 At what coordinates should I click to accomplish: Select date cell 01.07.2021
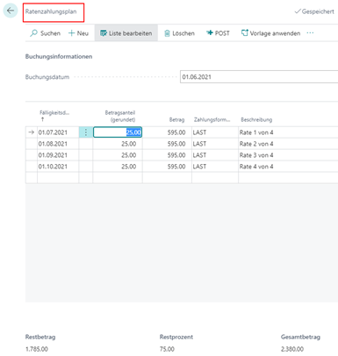(x=58, y=132)
